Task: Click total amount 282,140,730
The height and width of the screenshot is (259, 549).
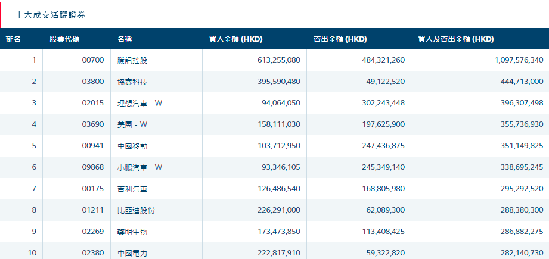Action: (522, 253)
